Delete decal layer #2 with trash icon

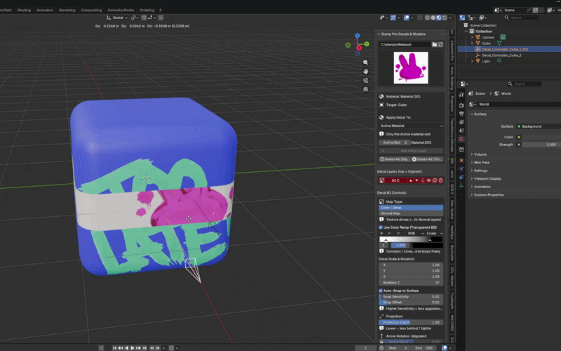tap(441, 180)
